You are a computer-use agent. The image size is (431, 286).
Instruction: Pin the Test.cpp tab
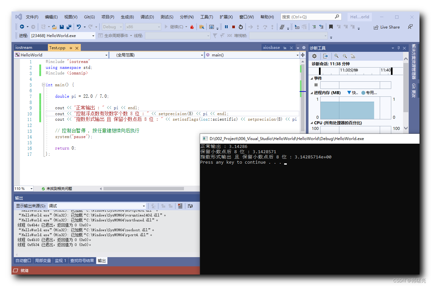point(71,48)
